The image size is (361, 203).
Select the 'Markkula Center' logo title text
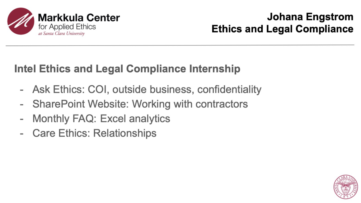tap(78, 17)
